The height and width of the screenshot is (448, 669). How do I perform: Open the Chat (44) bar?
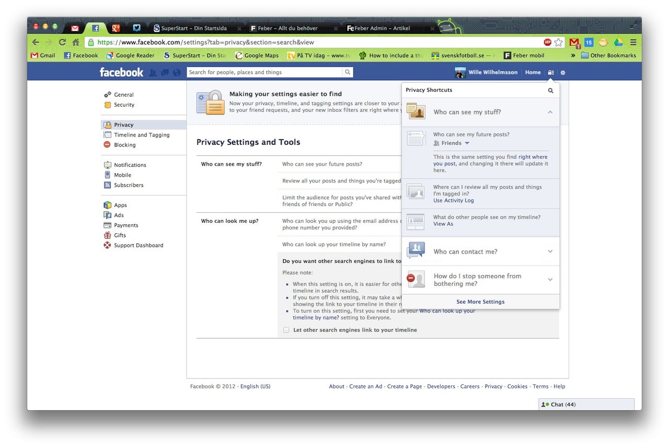(586, 404)
